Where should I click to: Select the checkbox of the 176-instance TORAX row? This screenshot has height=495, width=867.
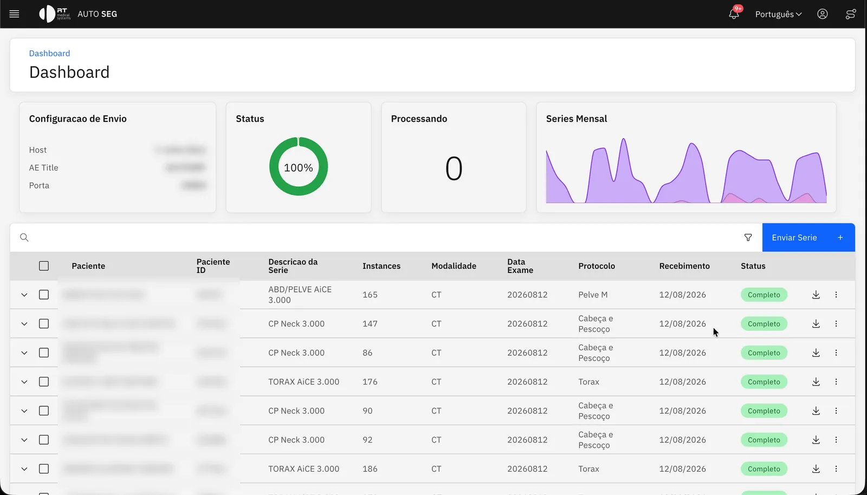pos(44,382)
